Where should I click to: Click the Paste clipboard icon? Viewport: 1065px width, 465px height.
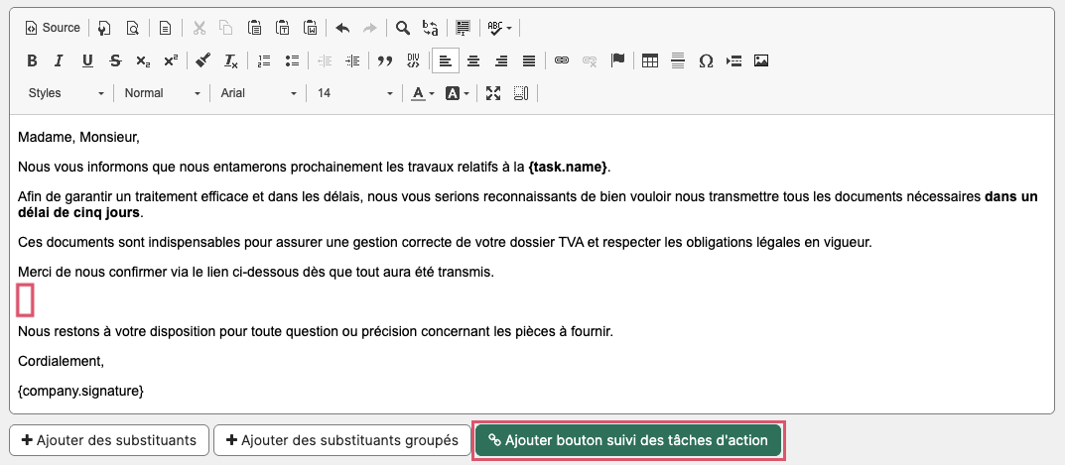255,28
